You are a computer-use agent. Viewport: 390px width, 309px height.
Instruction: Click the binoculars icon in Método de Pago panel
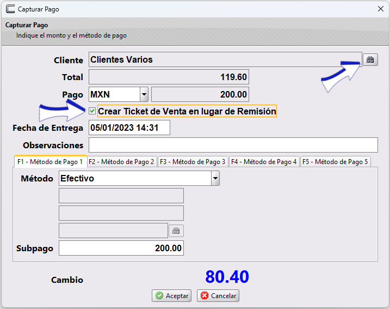176,231
